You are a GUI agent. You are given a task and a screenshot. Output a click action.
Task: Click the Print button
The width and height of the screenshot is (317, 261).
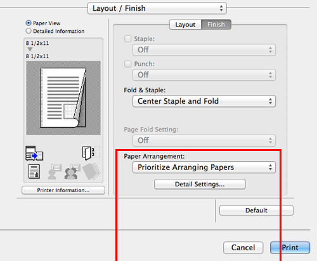click(x=290, y=248)
